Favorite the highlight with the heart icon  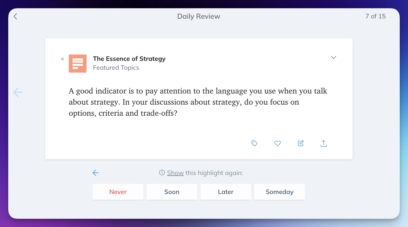click(277, 143)
